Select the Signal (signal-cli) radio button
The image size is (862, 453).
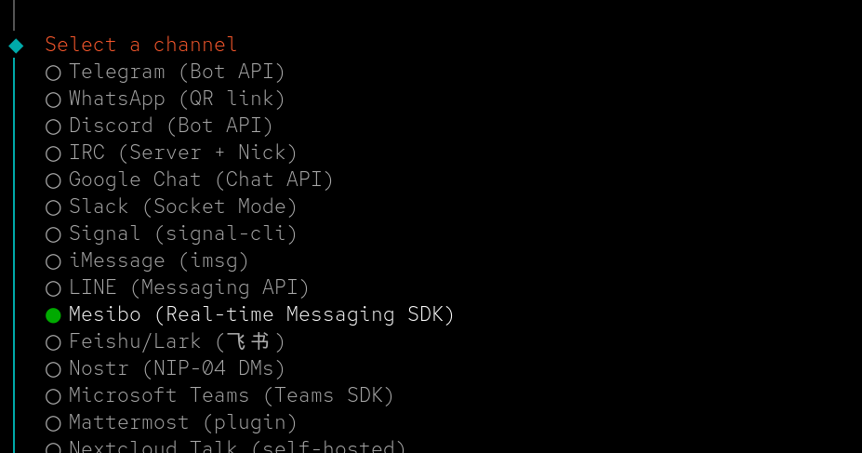pyautogui.click(x=53, y=234)
